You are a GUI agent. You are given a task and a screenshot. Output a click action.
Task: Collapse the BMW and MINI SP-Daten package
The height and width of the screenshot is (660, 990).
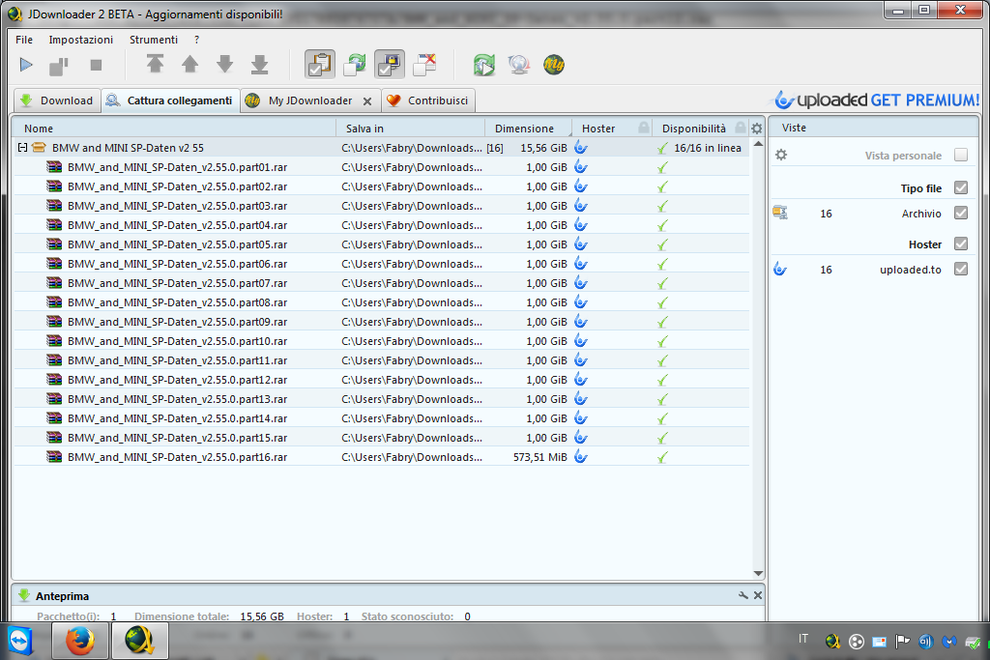point(23,148)
